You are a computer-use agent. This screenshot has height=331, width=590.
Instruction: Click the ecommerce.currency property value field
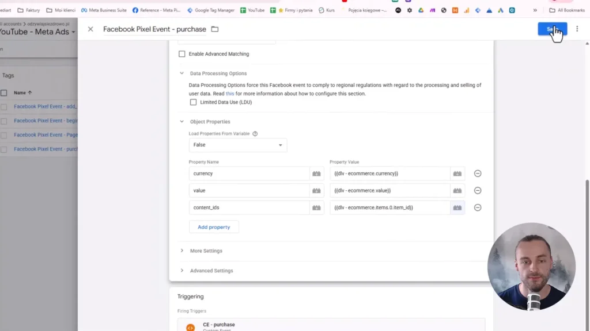[x=390, y=174]
